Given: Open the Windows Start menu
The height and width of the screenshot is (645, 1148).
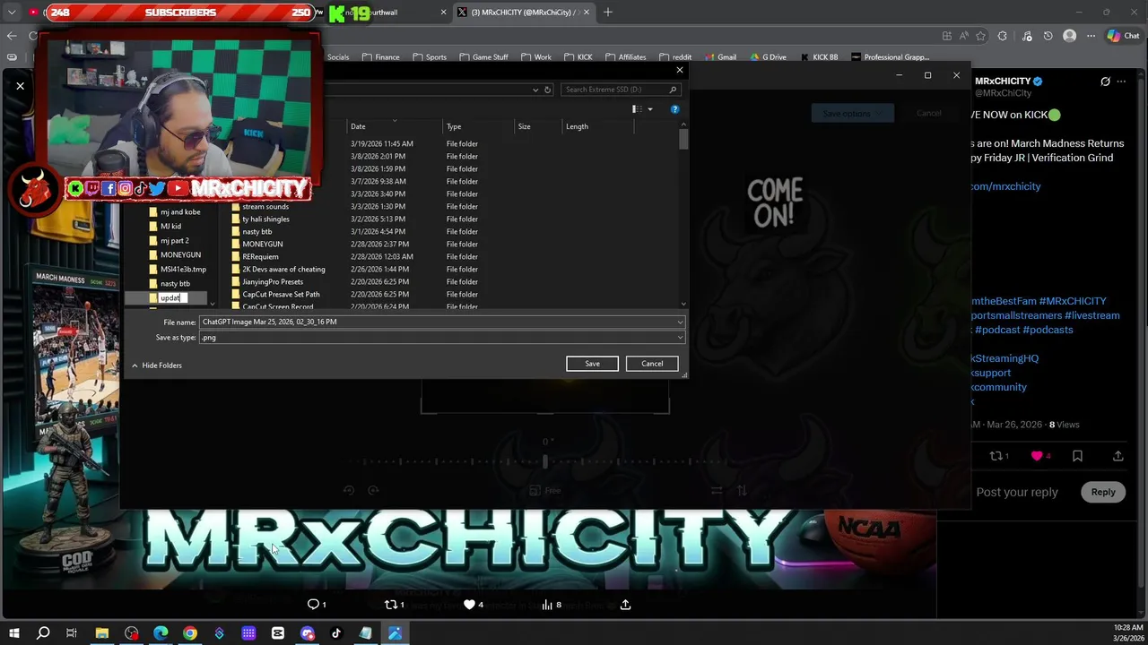Looking at the screenshot, I should [13, 633].
